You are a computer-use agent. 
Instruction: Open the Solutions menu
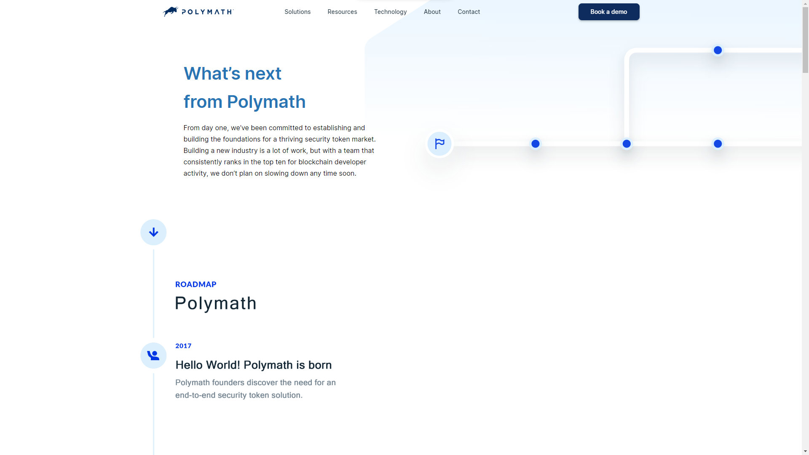tap(297, 12)
